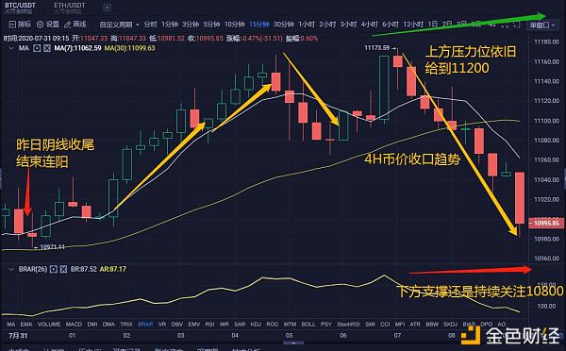
Task: Select the highlighted BRAR indicator
Action: coord(145,325)
